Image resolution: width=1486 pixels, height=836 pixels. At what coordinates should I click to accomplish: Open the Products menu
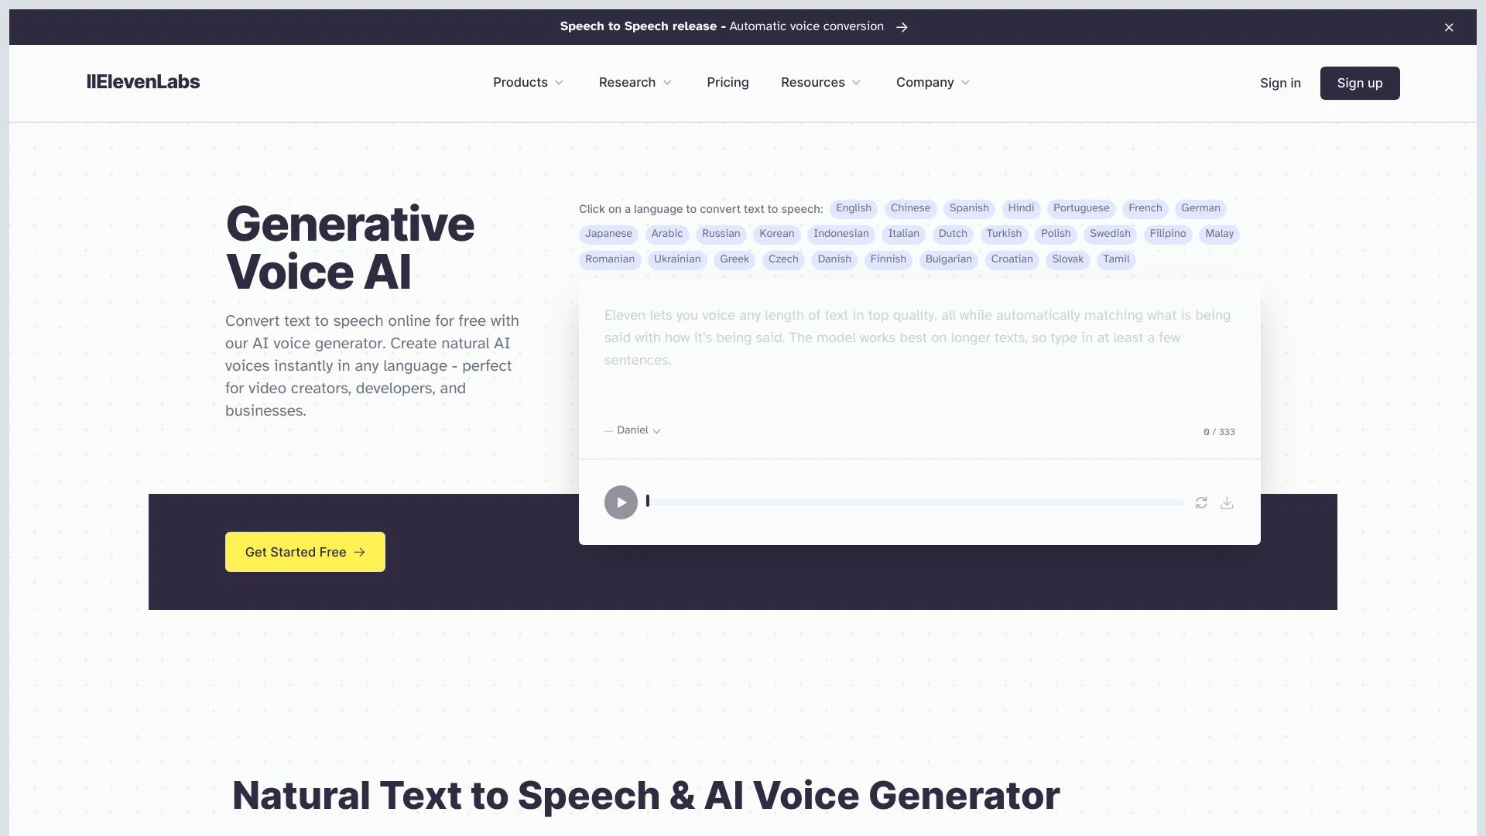[528, 83]
